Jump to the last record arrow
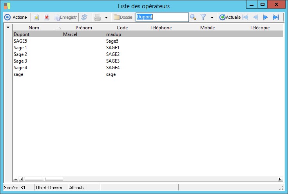Image resolution: width=288 pixels, height=194 pixels. 275,17
